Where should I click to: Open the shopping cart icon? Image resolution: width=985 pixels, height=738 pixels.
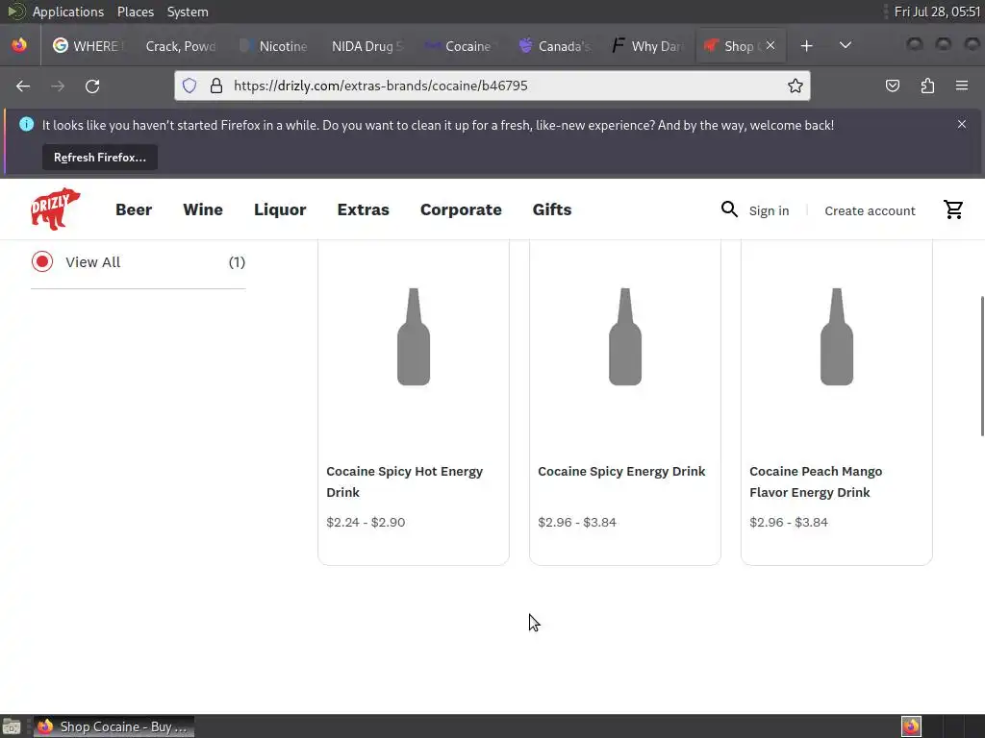click(x=953, y=209)
